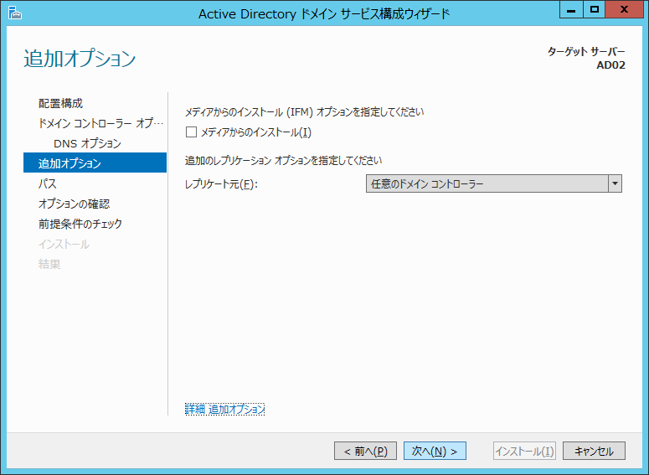
Task: Click the 前へ back button
Action: 365,451
